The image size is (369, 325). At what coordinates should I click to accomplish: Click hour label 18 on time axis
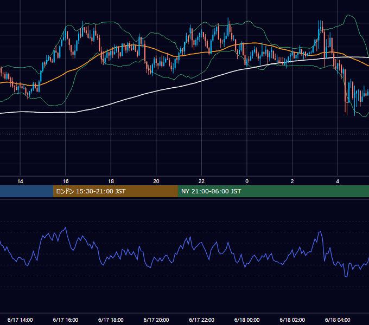coord(111,181)
